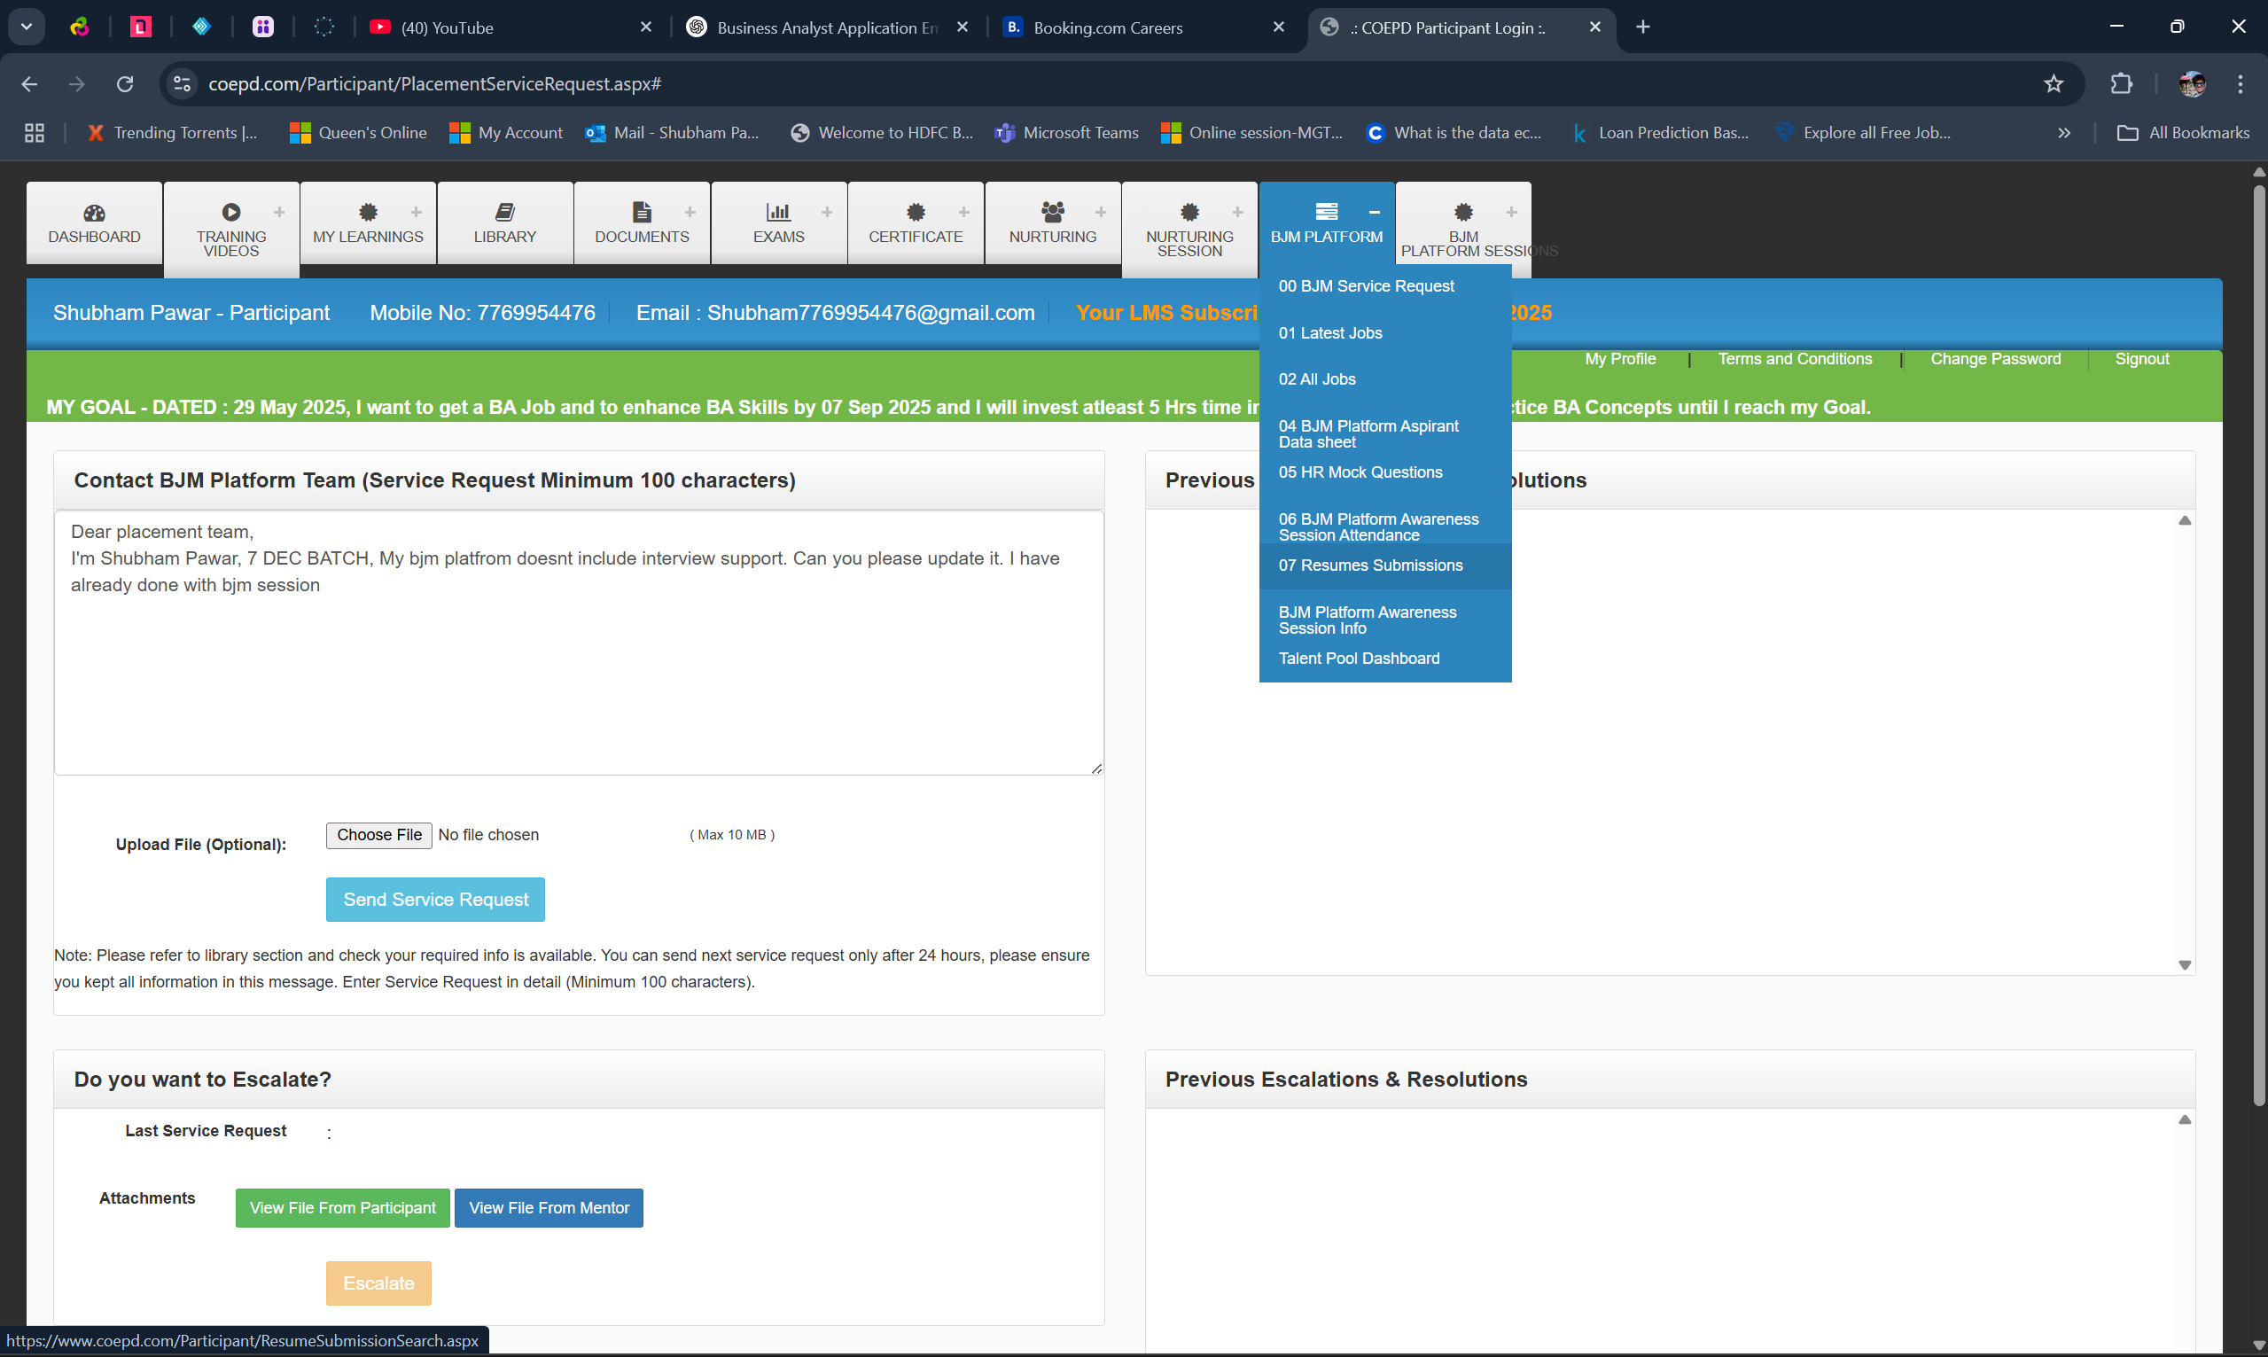The image size is (2268, 1357).
Task: Click the Exams bar chart icon
Action: [x=778, y=212]
